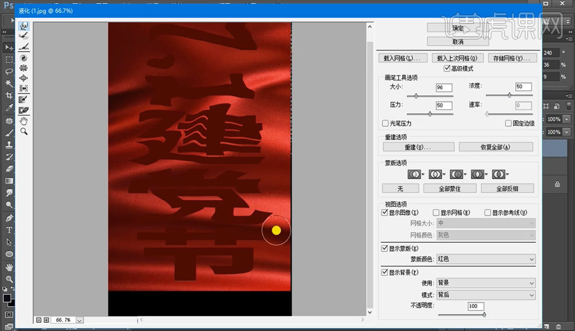Choose the Crop tool
Screen dimensions: 575x331
click(9, 95)
